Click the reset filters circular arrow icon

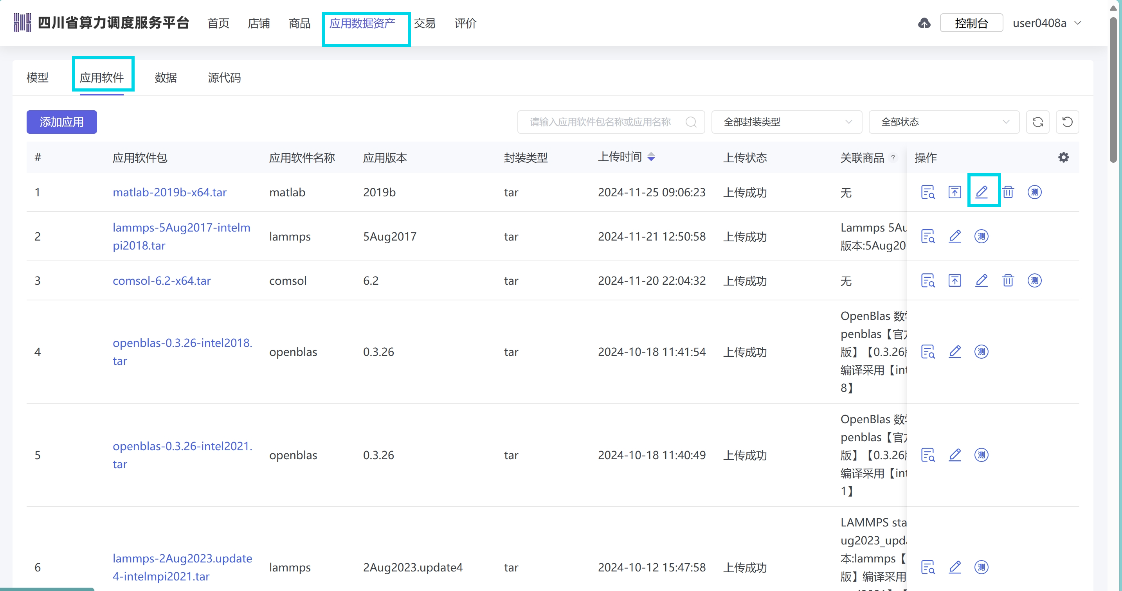click(1067, 122)
